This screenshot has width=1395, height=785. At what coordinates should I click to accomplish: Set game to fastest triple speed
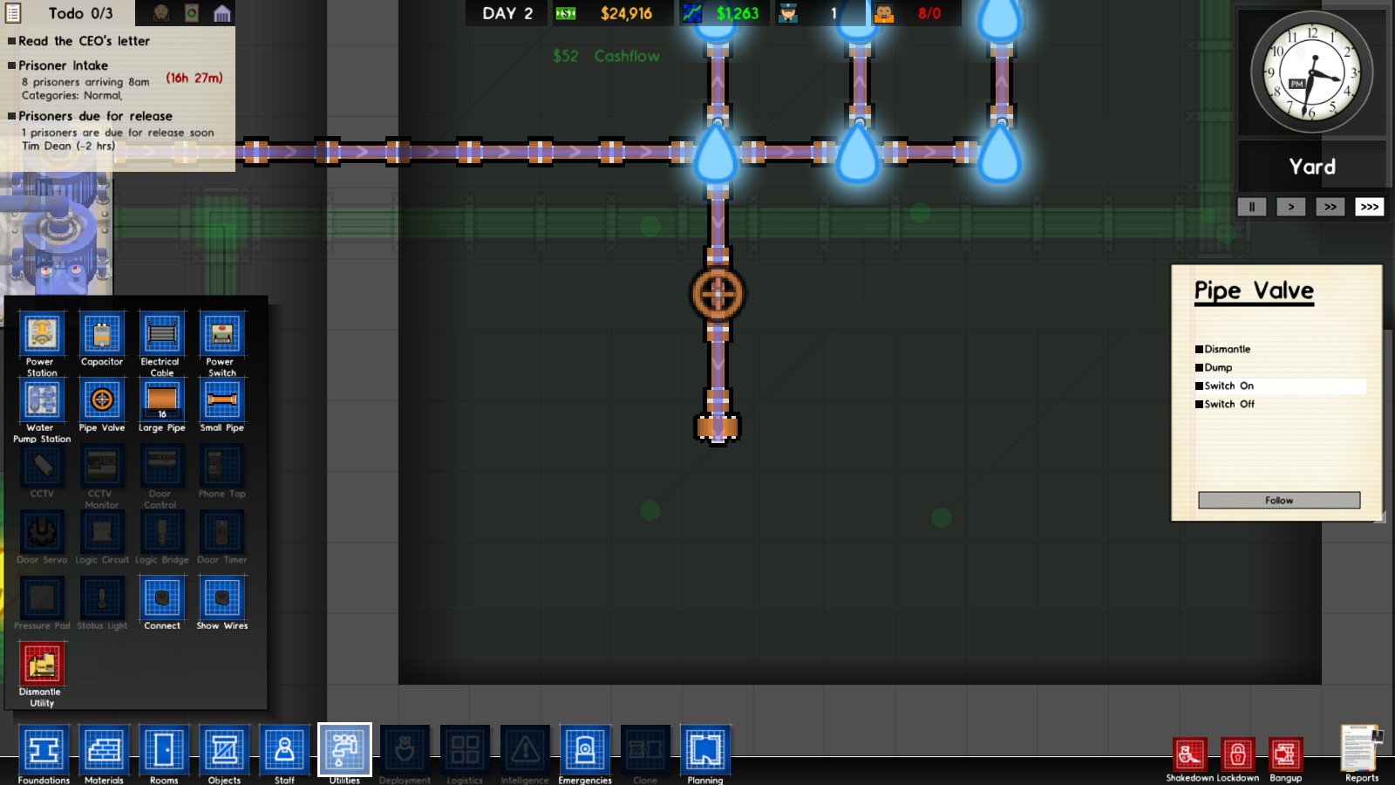(x=1370, y=207)
